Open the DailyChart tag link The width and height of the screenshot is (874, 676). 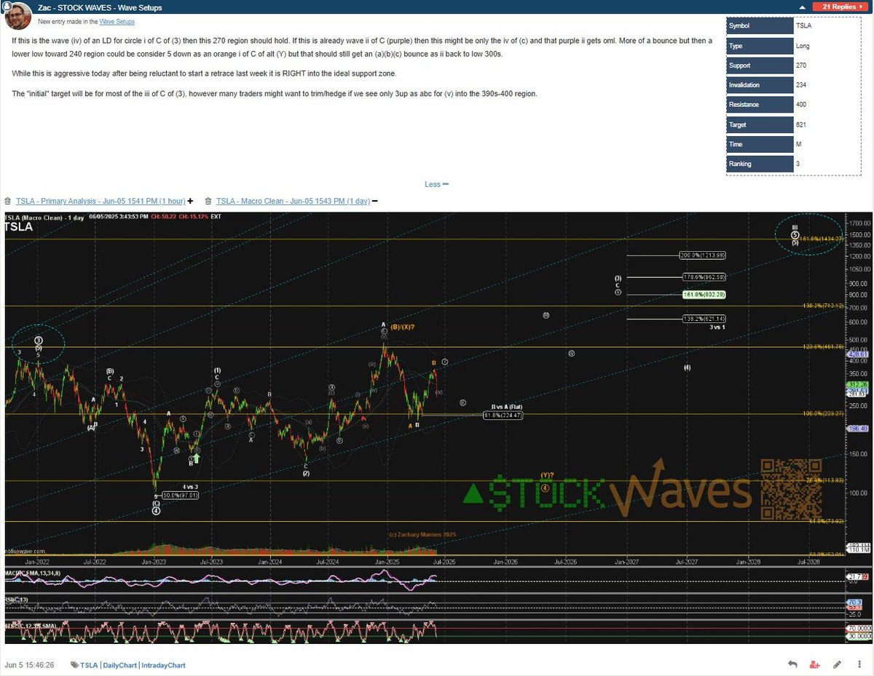click(119, 665)
